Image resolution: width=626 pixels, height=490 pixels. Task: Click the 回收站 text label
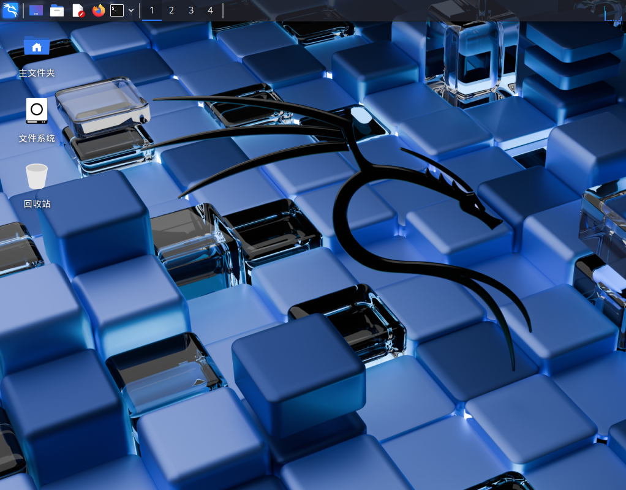(x=37, y=203)
